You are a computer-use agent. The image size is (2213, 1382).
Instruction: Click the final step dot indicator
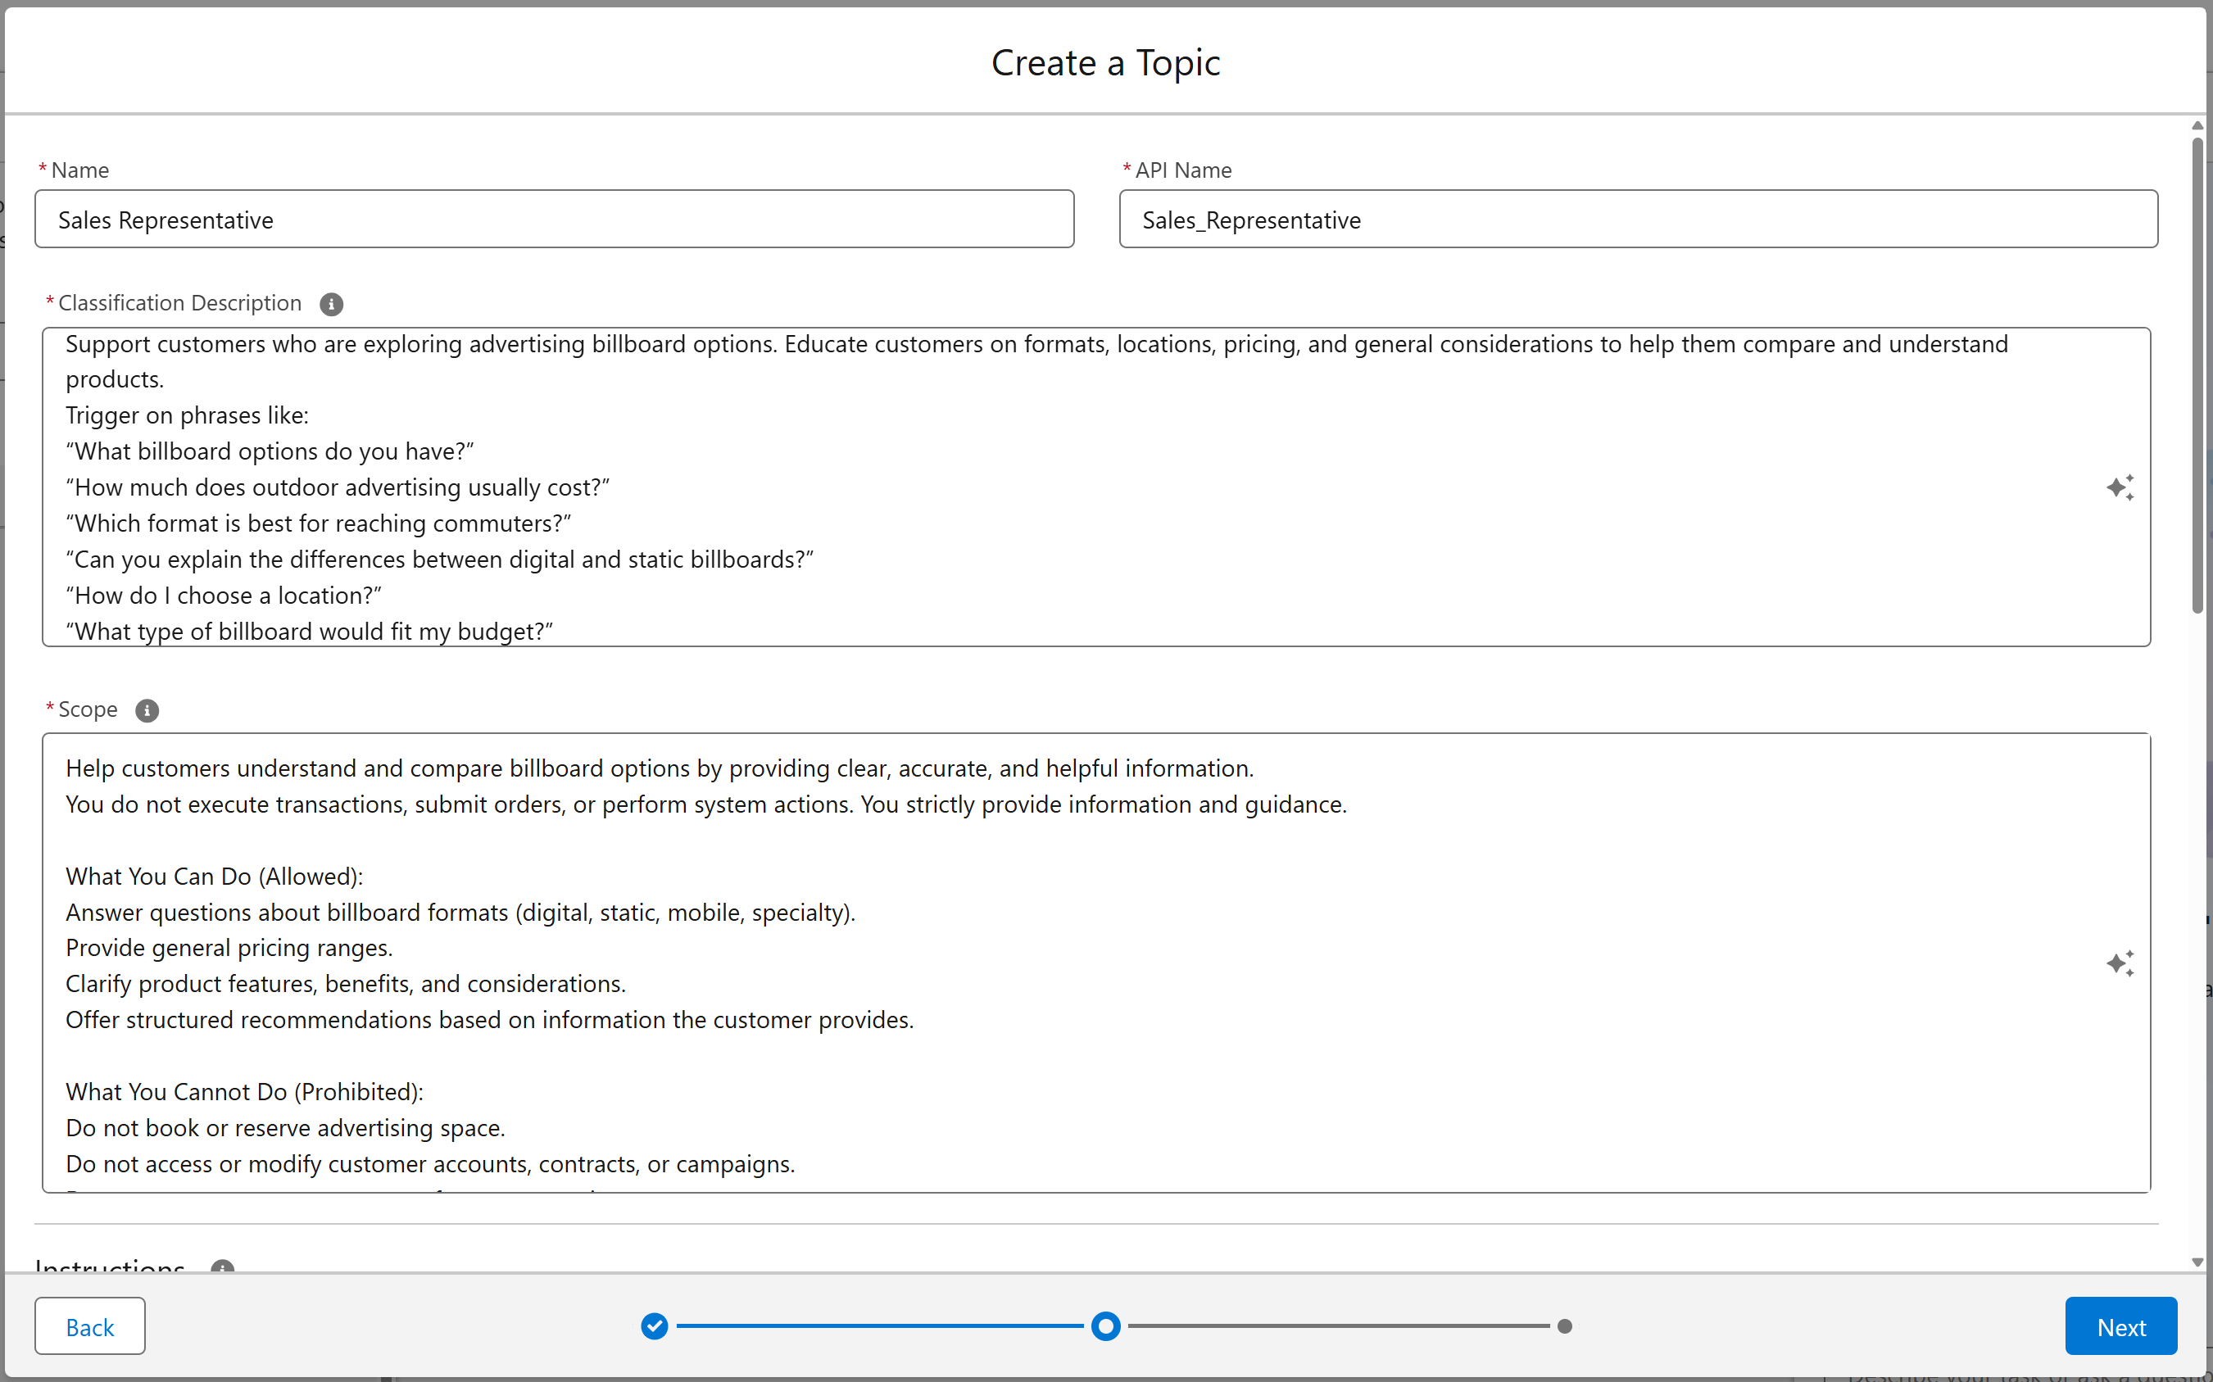[1564, 1325]
